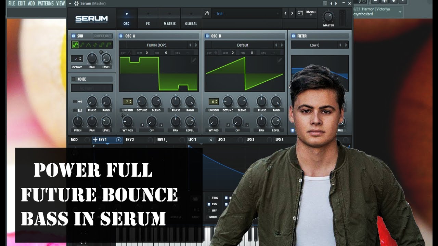Image resolution: width=438 pixels, height=246 pixels.
Task: Toggle the FILTER enable switch
Action: point(293,36)
